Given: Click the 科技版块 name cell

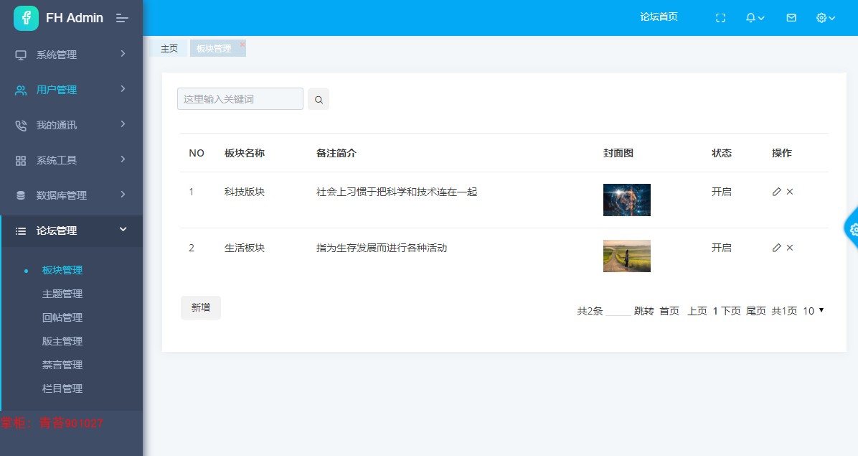Looking at the screenshot, I should (245, 192).
